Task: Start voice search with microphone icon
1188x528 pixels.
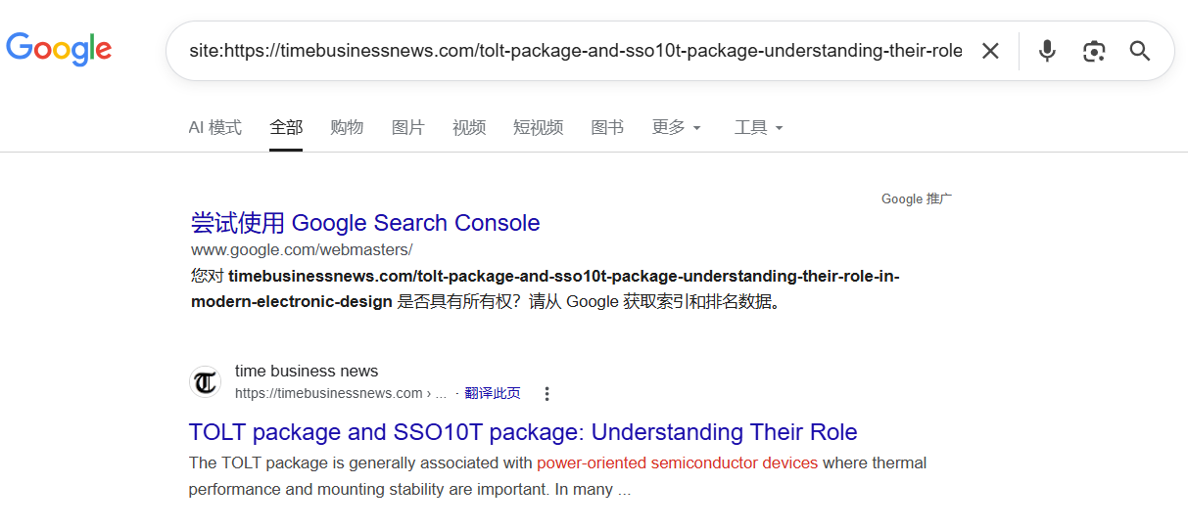Action: point(1047,51)
